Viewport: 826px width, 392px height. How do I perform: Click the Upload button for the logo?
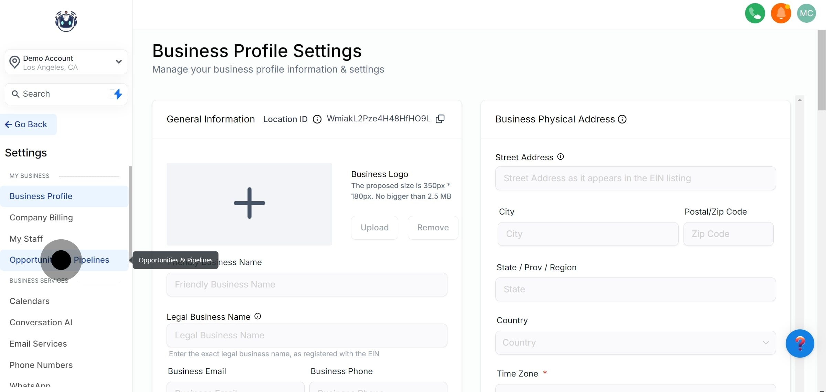374,227
